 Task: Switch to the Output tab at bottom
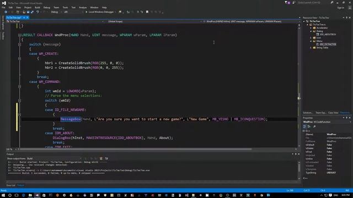pos(20,185)
